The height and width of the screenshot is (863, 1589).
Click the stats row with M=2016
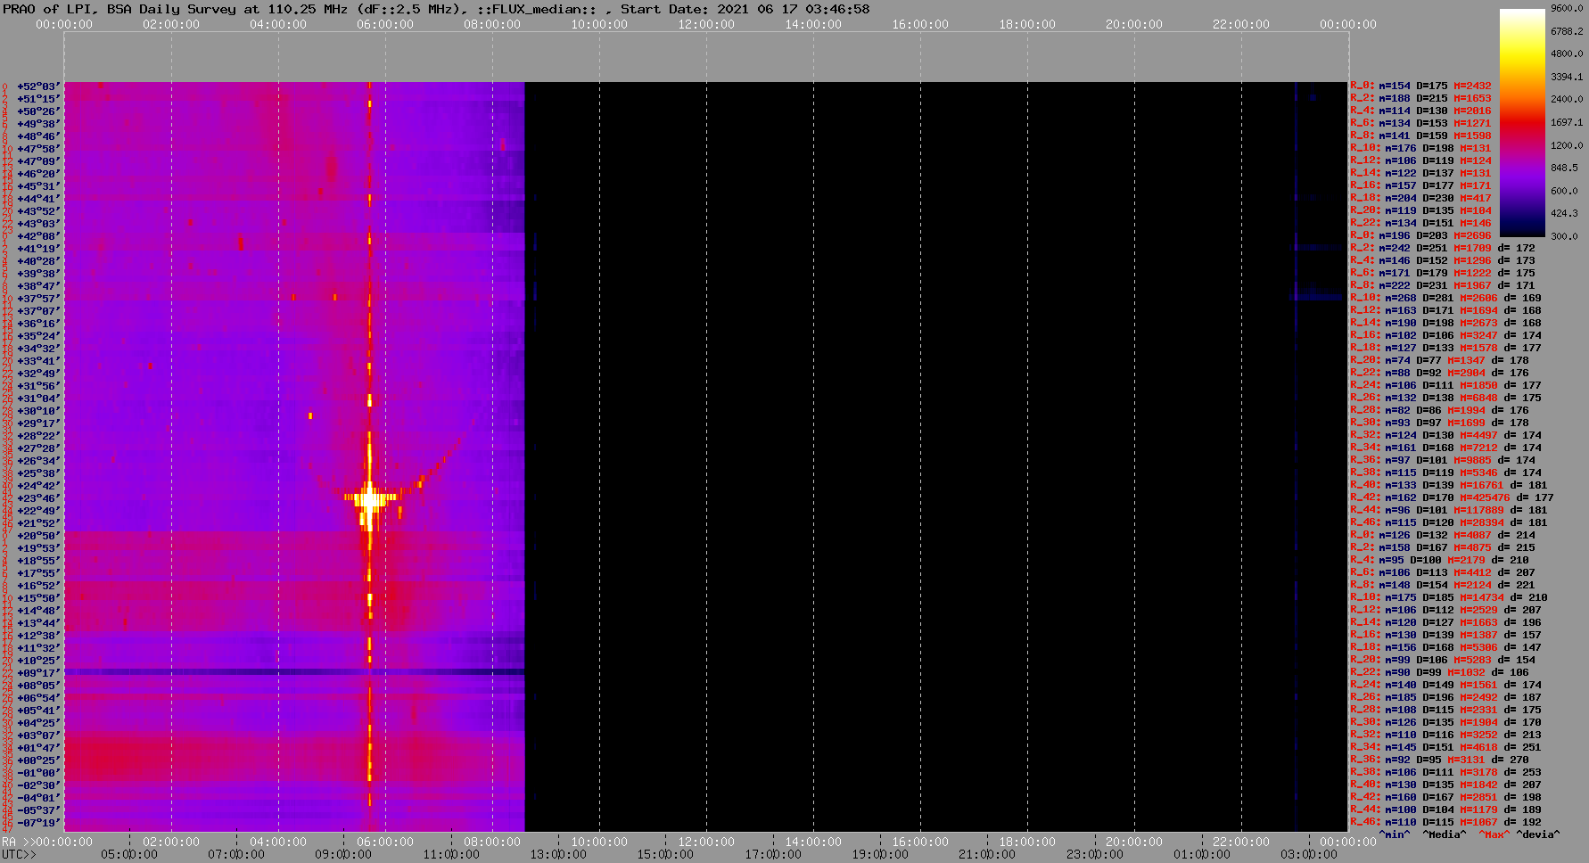(1420, 111)
